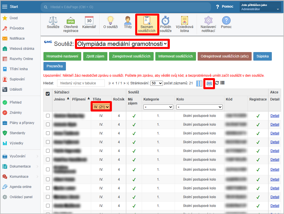Viewport: 284px width, 214px height.
Task: Open the column selection icon
Action: pyautogui.click(x=199, y=83)
